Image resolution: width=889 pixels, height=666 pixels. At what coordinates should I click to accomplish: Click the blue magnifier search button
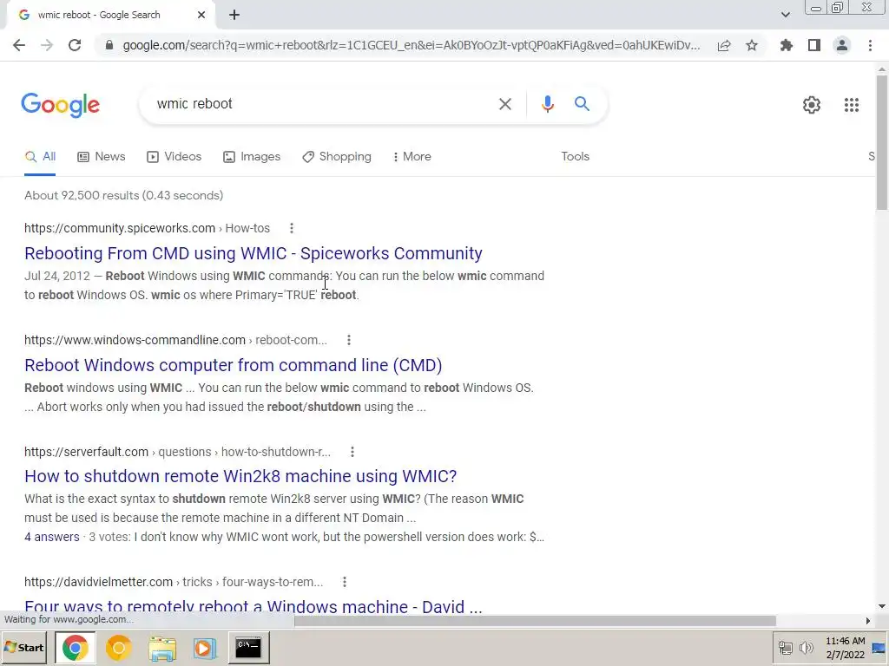tap(582, 104)
